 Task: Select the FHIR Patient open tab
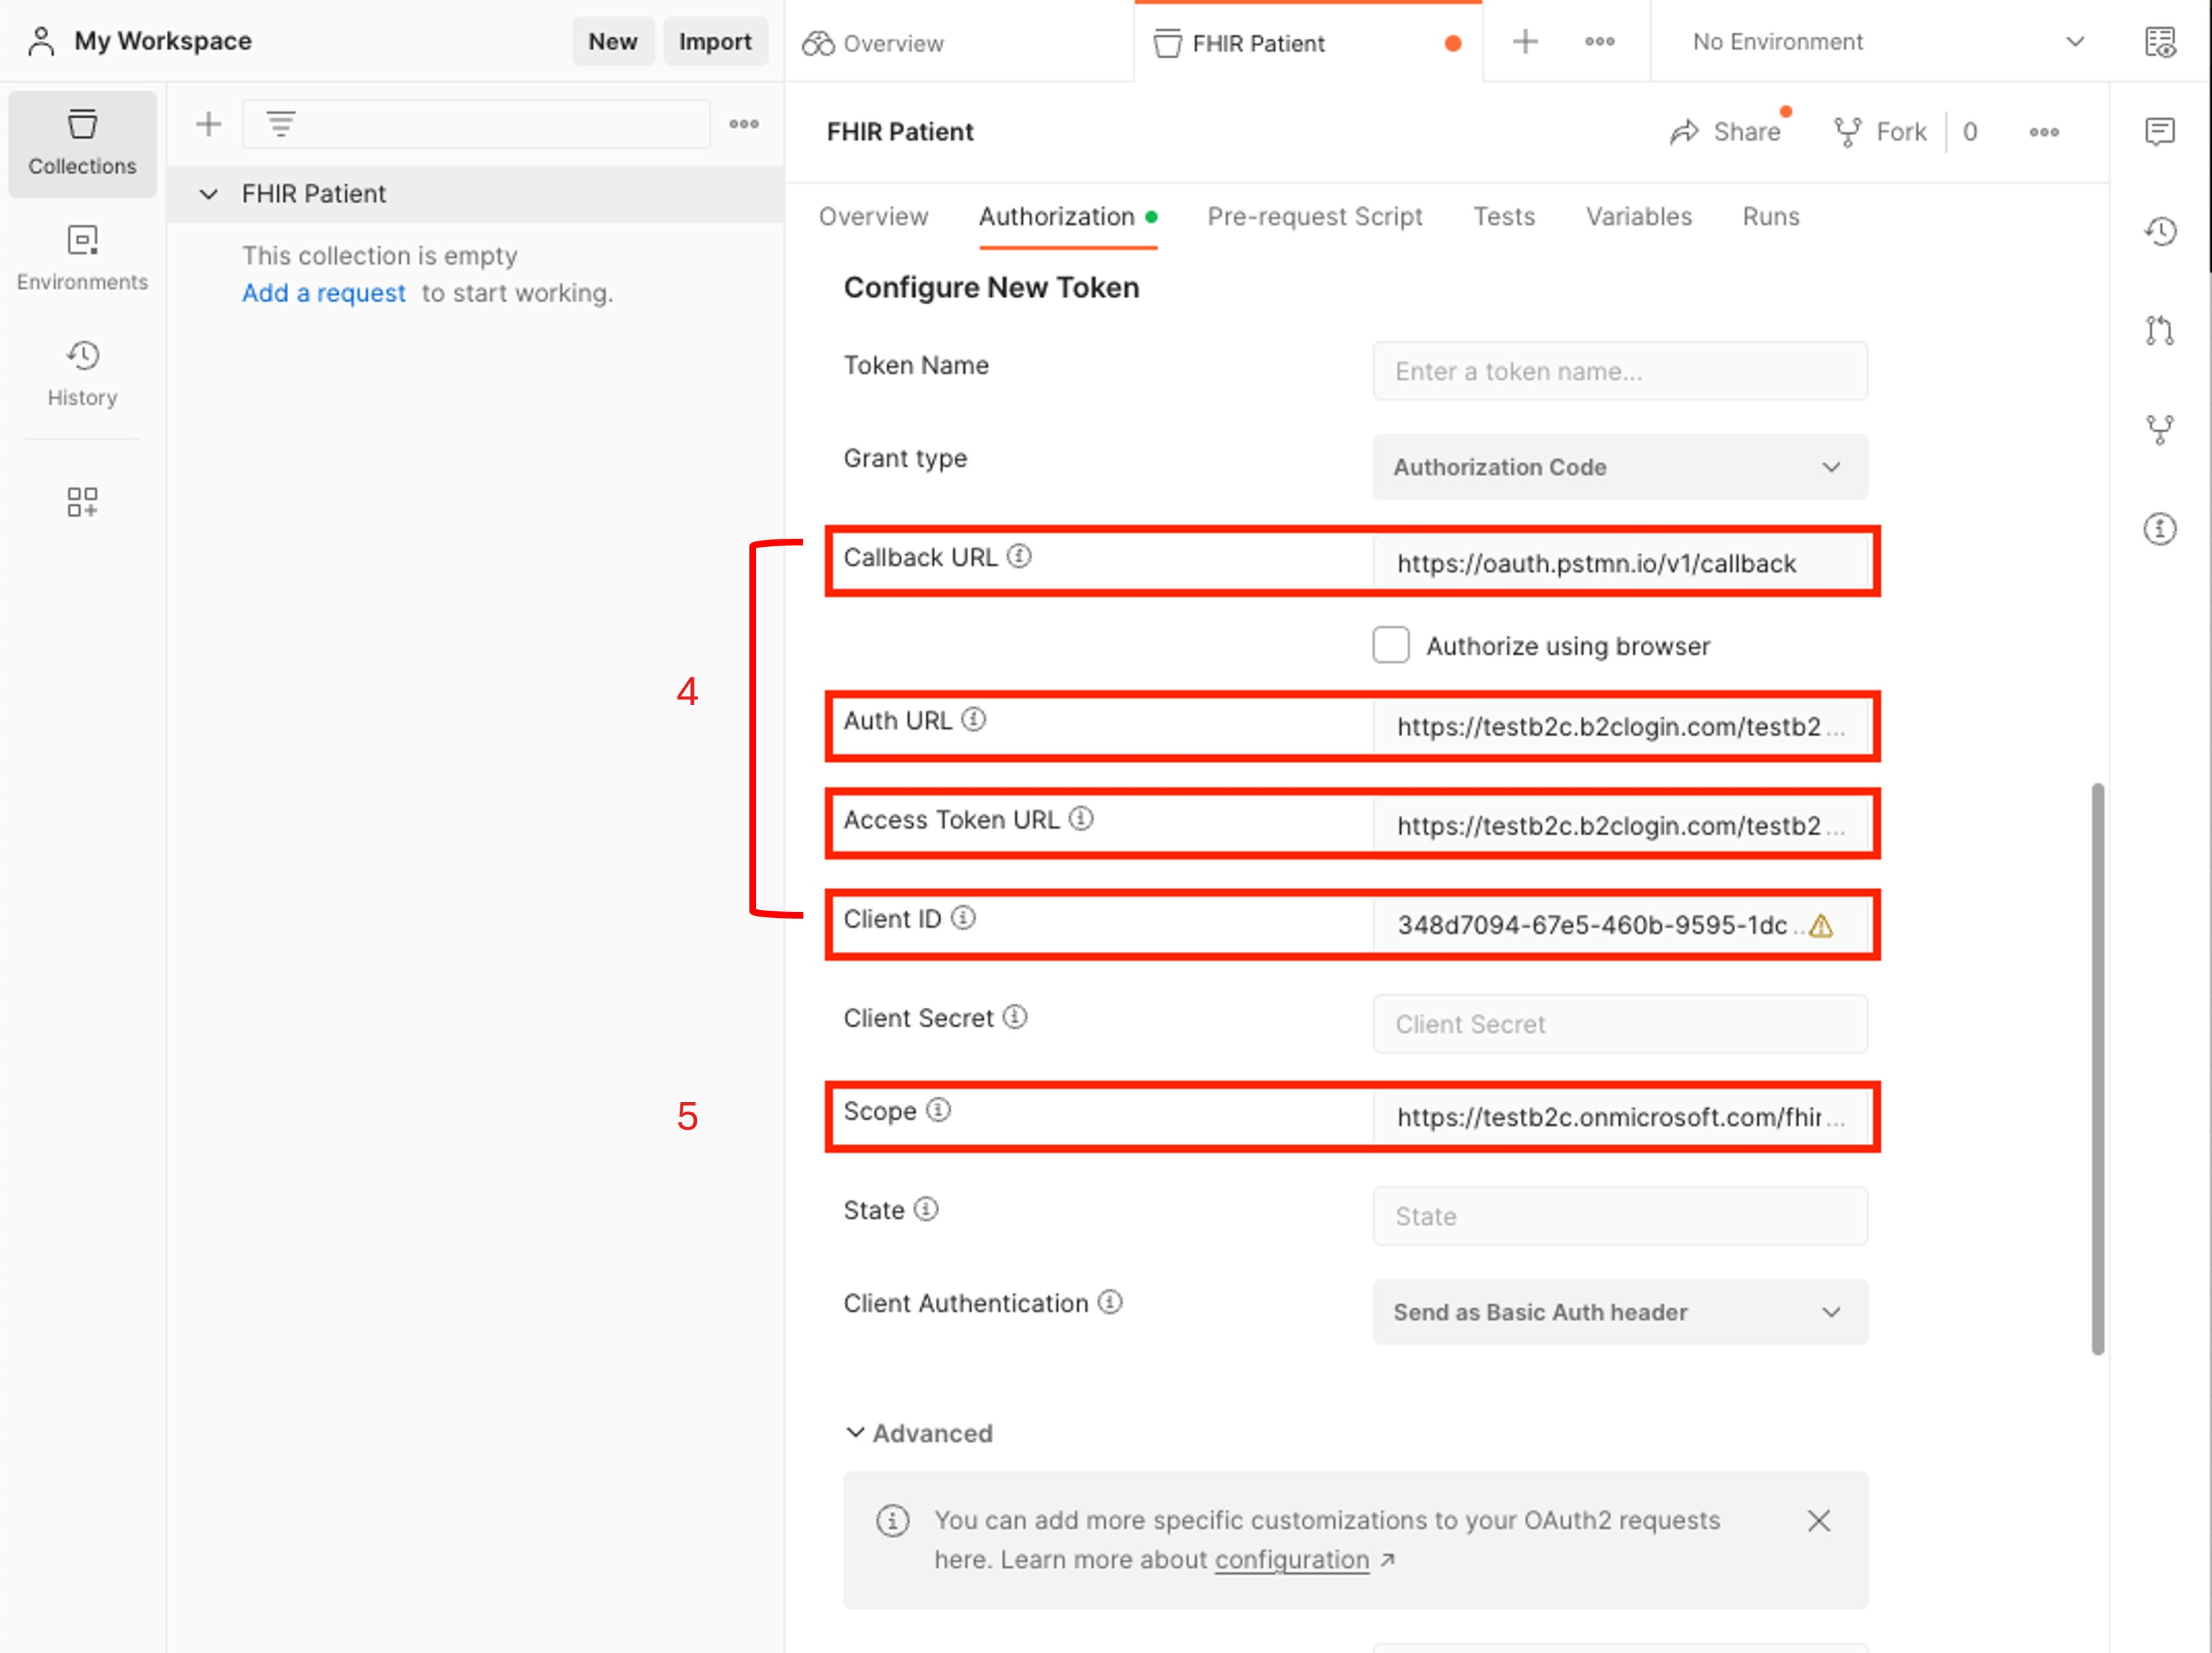[x=1308, y=43]
